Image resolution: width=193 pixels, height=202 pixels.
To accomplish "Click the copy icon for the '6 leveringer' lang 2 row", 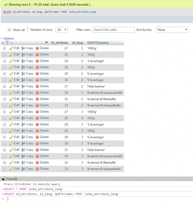I will pyautogui.click(x=23, y=74).
